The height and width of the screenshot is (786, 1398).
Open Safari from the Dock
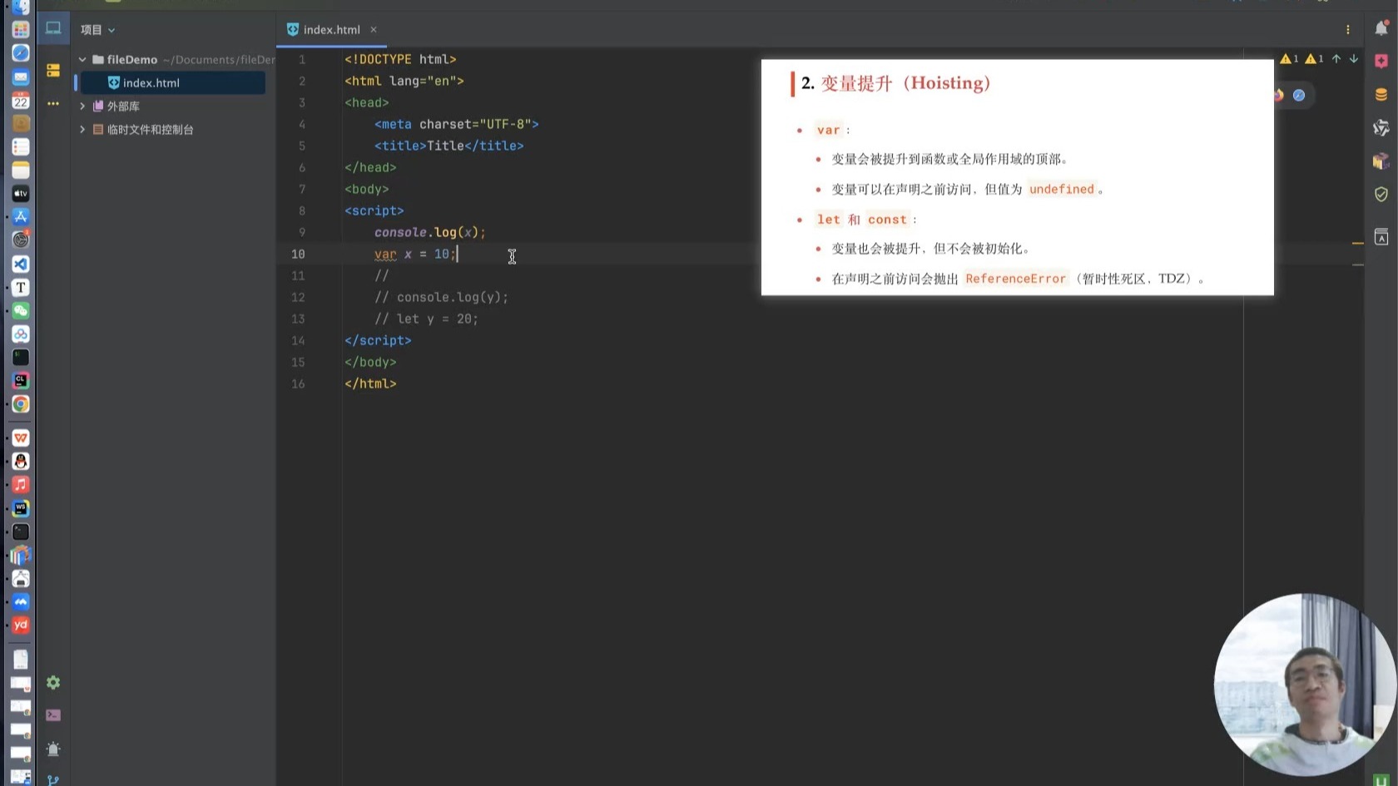[21, 53]
